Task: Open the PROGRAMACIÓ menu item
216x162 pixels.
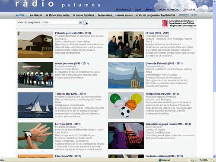Action: point(123,10)
